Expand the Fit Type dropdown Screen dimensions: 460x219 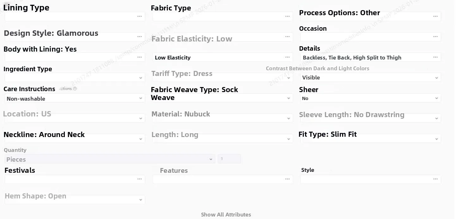coord(371,139)
